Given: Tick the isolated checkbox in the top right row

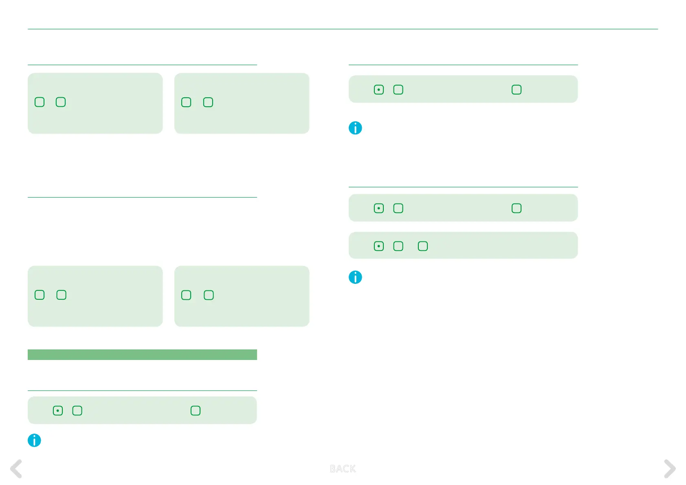Looking at the screenshot, I should (x=517, y=90).
